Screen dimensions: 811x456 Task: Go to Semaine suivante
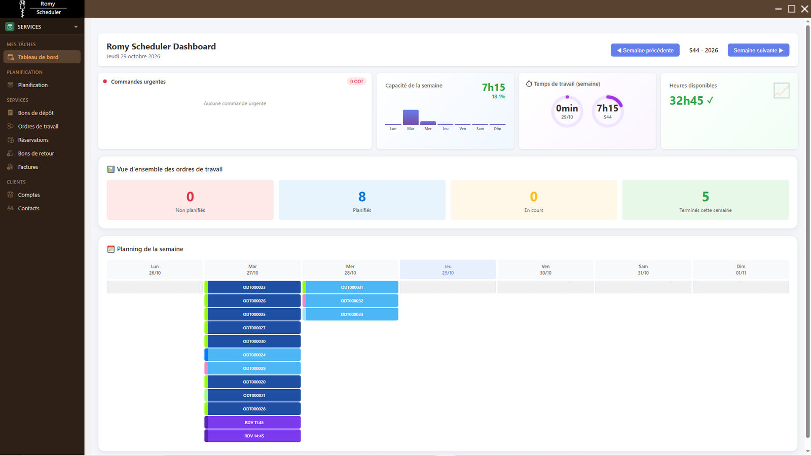(x=758, y=50)
